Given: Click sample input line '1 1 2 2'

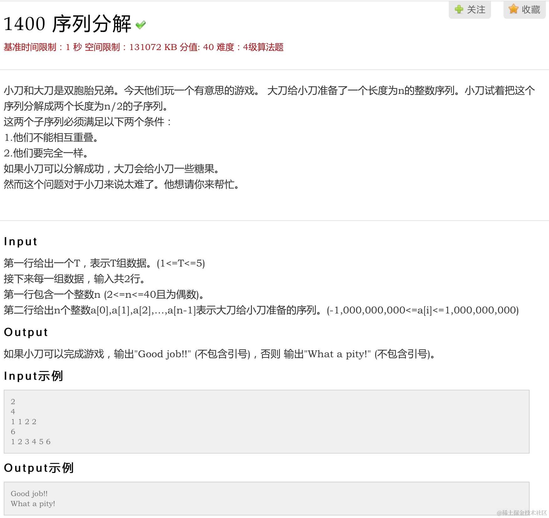Looking at the screenshot, I should [24, 422].
